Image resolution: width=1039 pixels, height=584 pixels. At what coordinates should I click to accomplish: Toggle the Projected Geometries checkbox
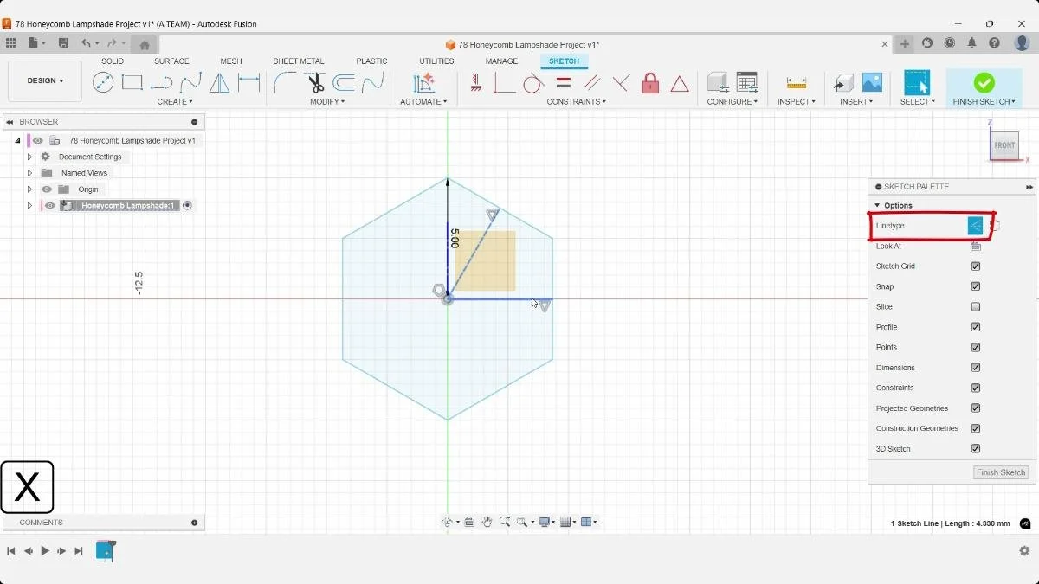point(976,408)
